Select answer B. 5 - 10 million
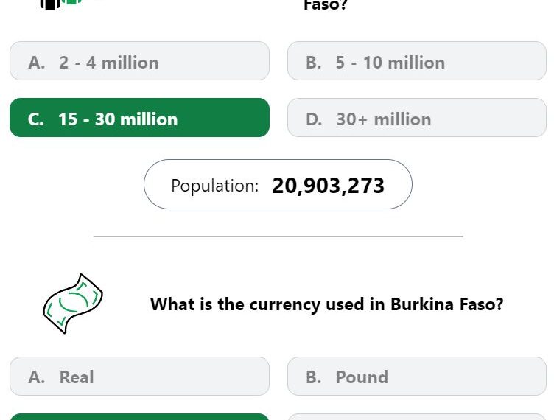Viewport: 554px width, 420px height. pos(417,60)
